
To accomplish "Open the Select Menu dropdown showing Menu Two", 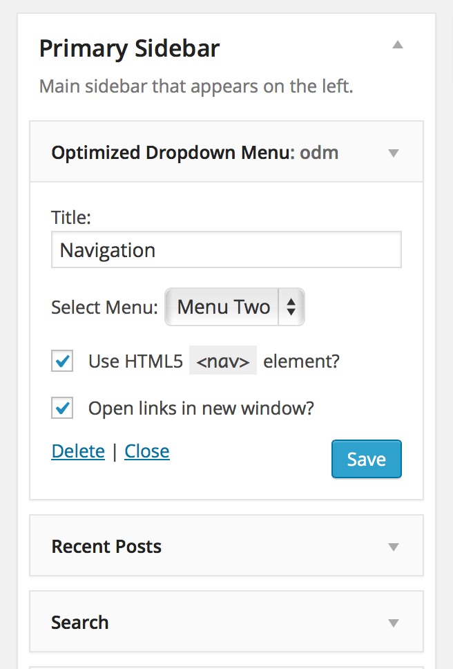I will 235,307.
